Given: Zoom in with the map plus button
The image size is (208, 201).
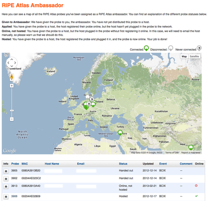Looking at the screenshot, I should point(12,86).
